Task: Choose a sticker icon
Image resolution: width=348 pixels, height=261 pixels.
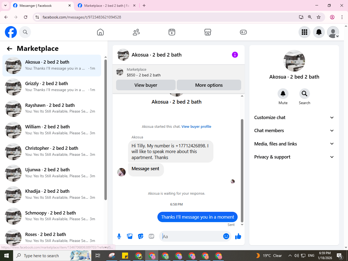Action: [x=141, y=236]
